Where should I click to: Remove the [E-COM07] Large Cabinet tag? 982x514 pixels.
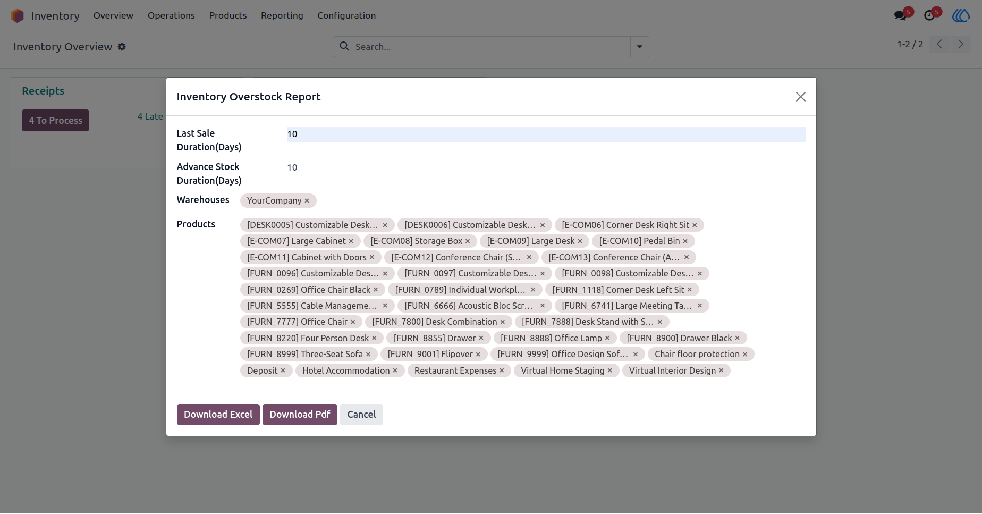coord(351,241)
